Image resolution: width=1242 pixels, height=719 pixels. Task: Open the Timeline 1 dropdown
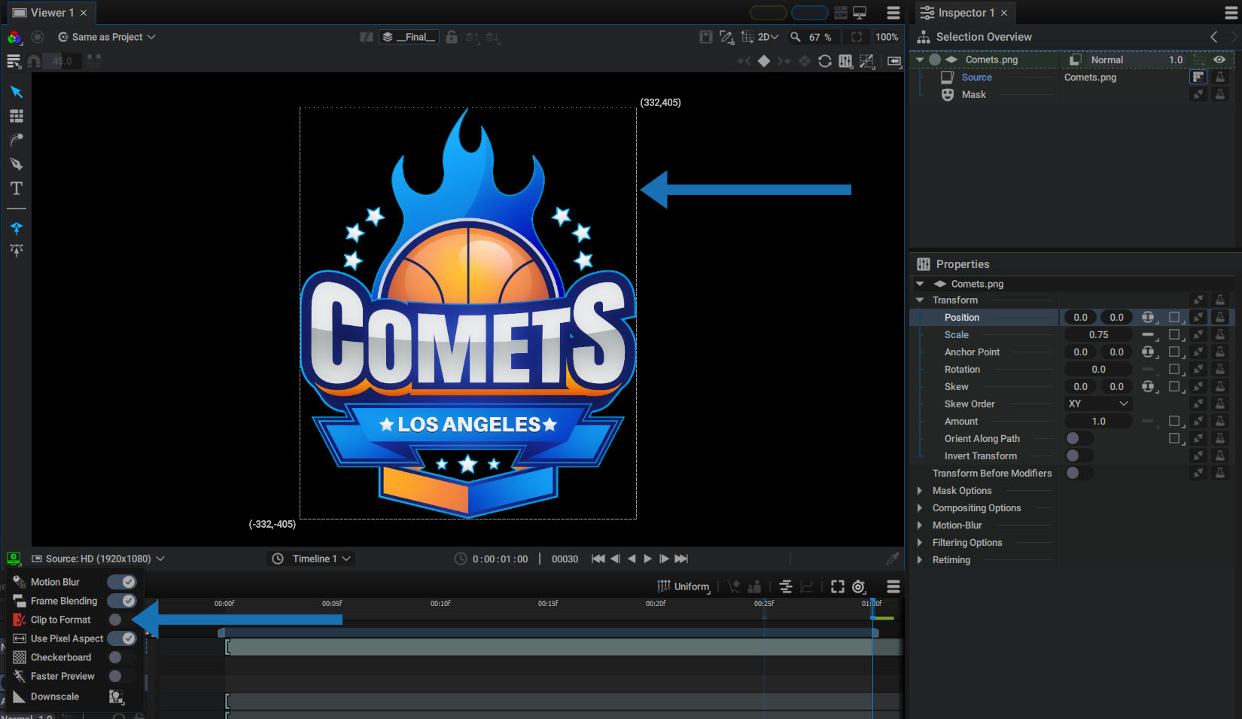(x=312, y=559)
